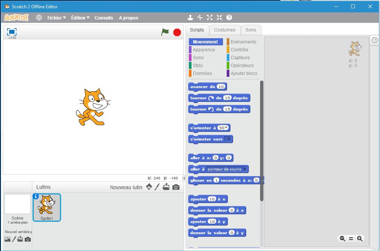Open the tips help panel

[375, 40]
